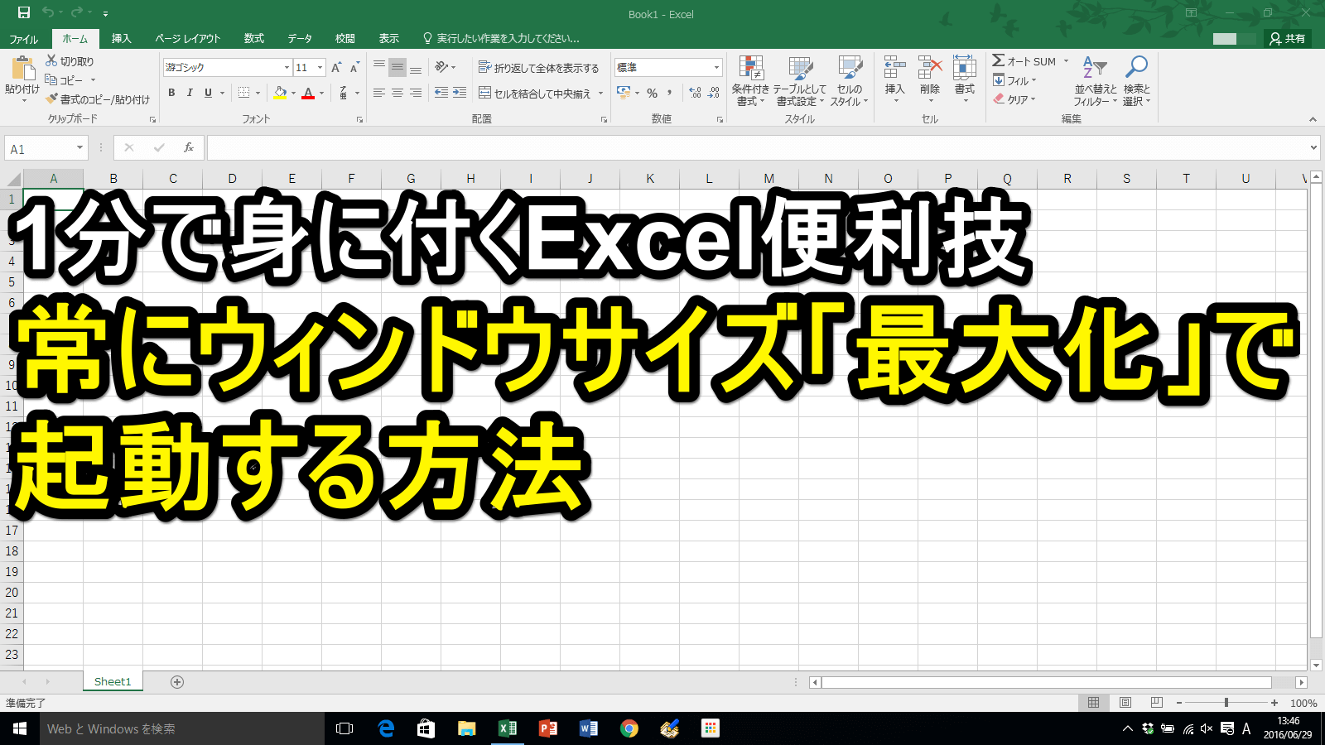Click Wrap Text (折り返して全体を表示する)
Viewport: 1325px width, 745px height.
coord(538,67)
